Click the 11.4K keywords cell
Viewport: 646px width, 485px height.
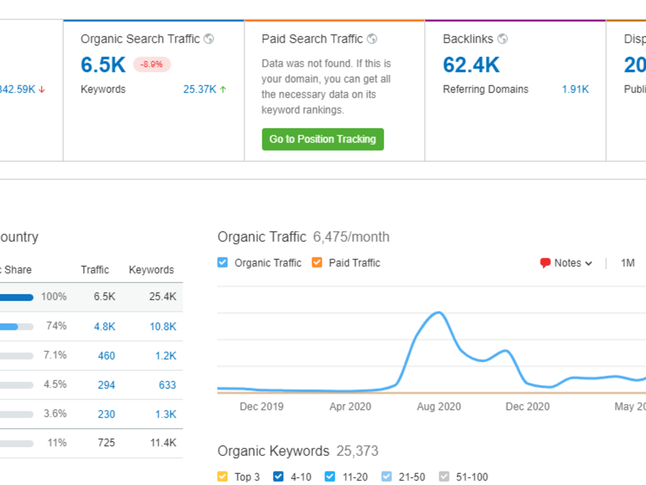point(163,443)
